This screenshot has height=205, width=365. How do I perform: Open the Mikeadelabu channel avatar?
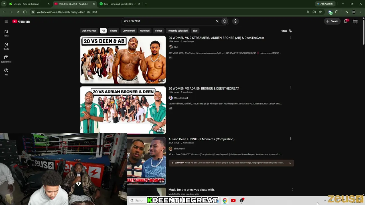[x=171, y=98]
